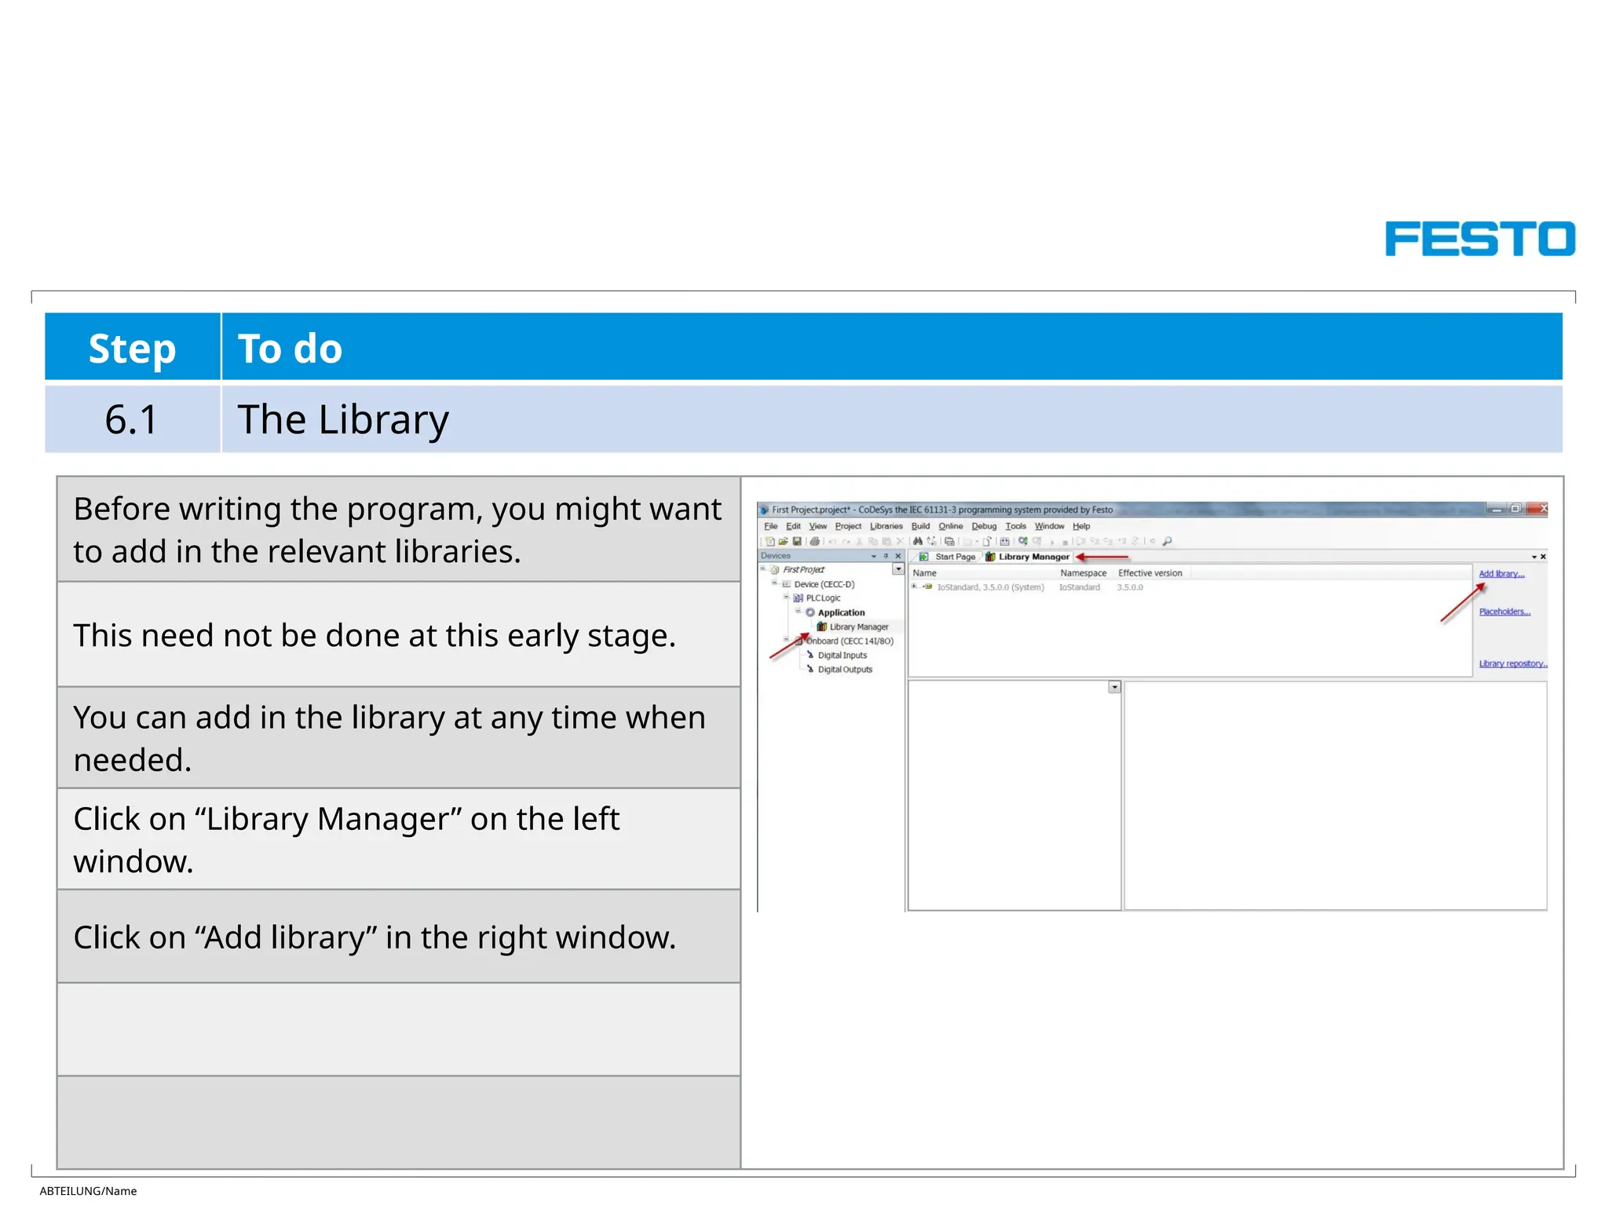
Task: Collapse the Device (CECC-D) tree node
Action: point(774,583)
